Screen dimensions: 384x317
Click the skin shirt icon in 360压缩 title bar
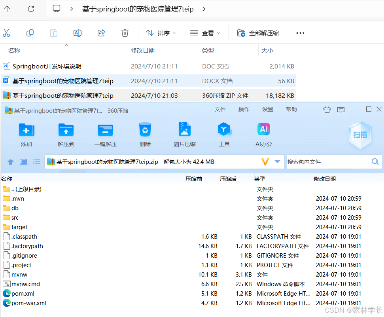[x=327, y=110]
